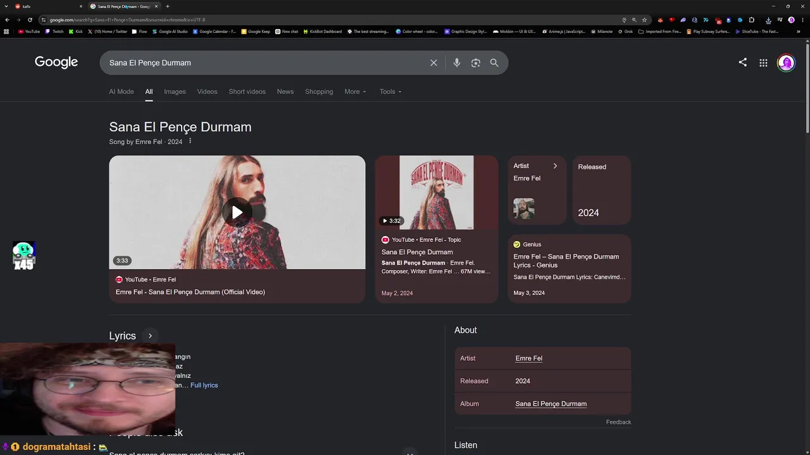810x455 pixels.
Task: Select the Shopping search tab
Action: click(x=319, y=92)
